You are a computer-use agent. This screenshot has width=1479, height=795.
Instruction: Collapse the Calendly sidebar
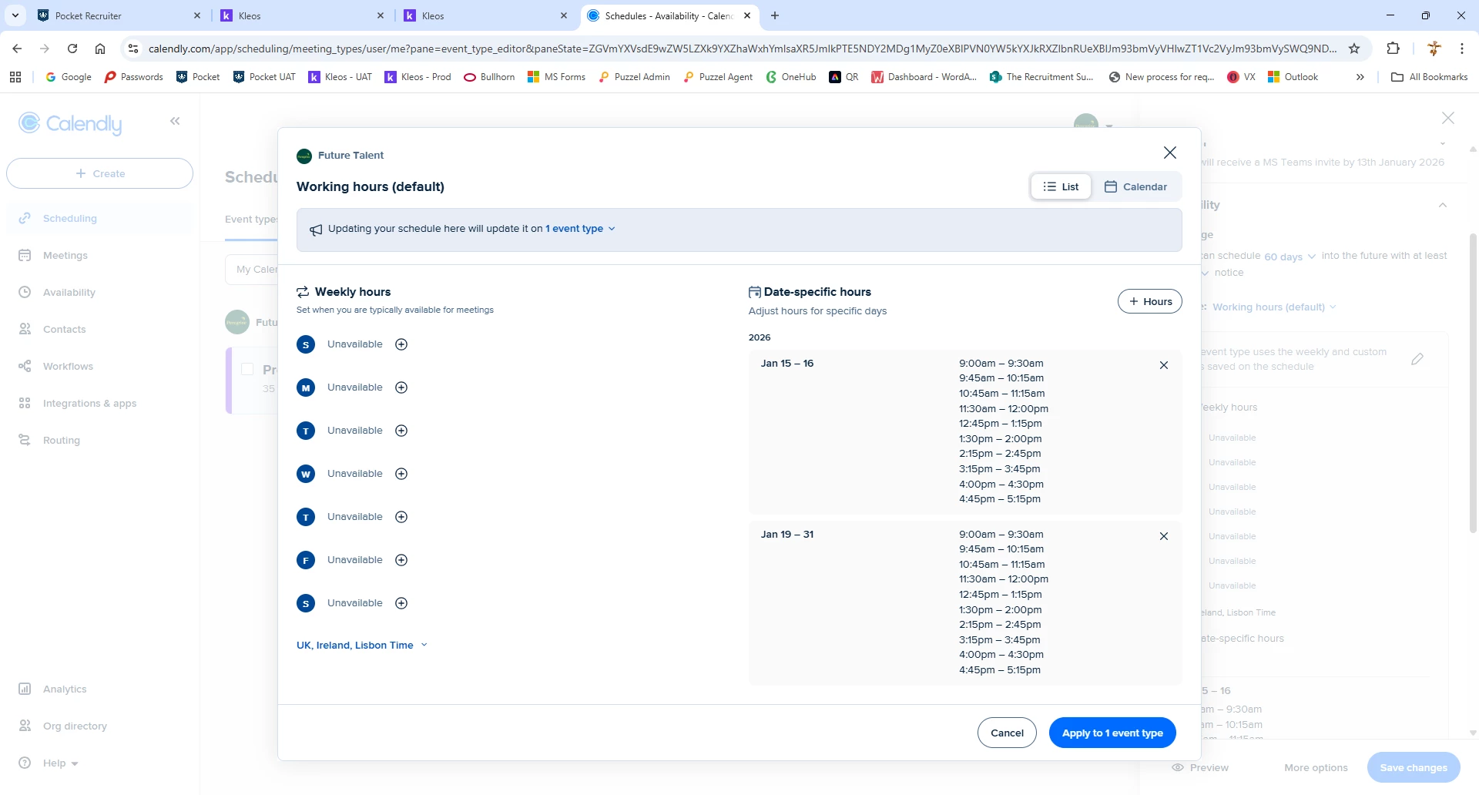coord(176,121)
